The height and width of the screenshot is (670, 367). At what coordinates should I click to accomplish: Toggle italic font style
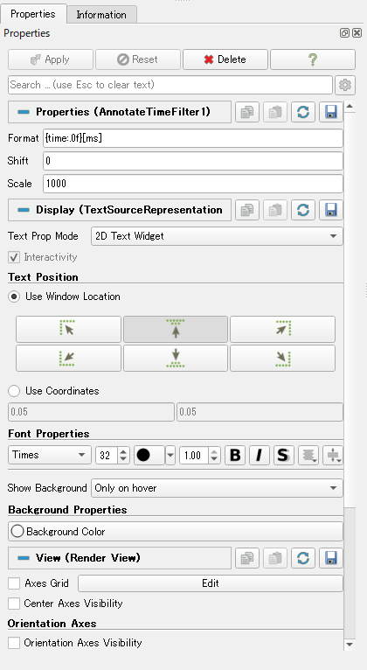(x=259, y=455)
